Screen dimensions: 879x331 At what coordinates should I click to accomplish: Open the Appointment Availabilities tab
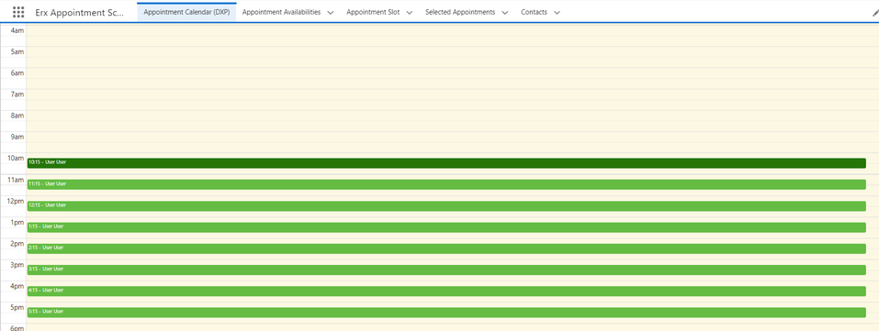click(x=281, y=12)
